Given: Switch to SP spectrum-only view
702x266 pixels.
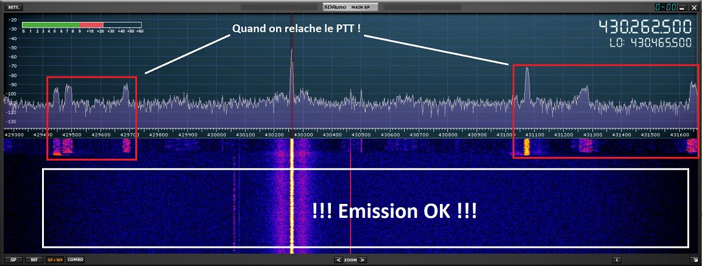Looking at the screenshot, I should (x=13, y=260).
